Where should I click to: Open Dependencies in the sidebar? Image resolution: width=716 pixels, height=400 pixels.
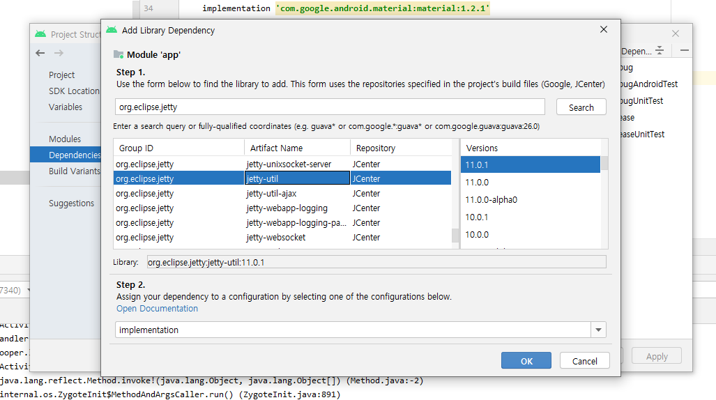point(66,155)
